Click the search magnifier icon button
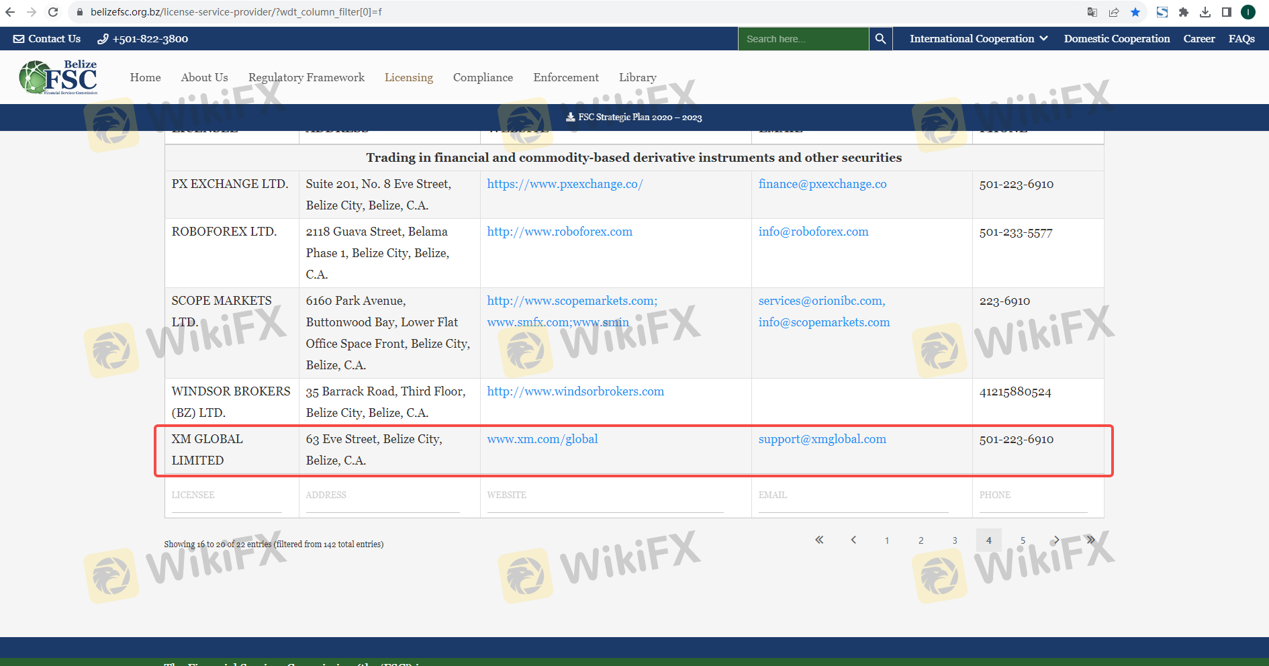The image size is (1269, 666). pos(880,39)
